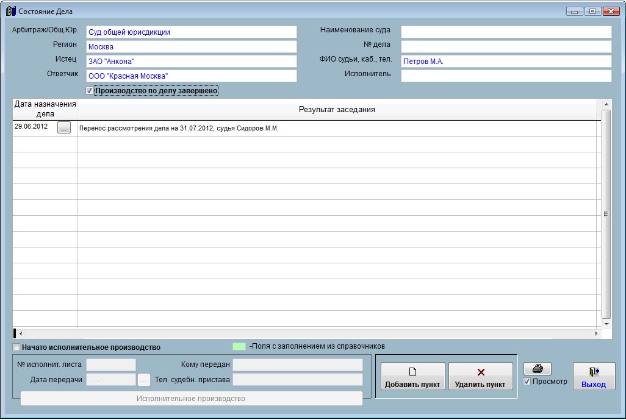This screenshot has width=626, height=420.
Task: Uncheck Производство по делу завершено
Action: (x=90, y=91)
